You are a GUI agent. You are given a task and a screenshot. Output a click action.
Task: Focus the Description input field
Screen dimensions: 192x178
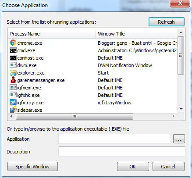click(x=122, y=152)
